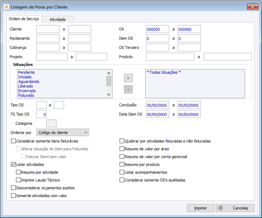Click the second Item OS field

(x=189, y=38)
